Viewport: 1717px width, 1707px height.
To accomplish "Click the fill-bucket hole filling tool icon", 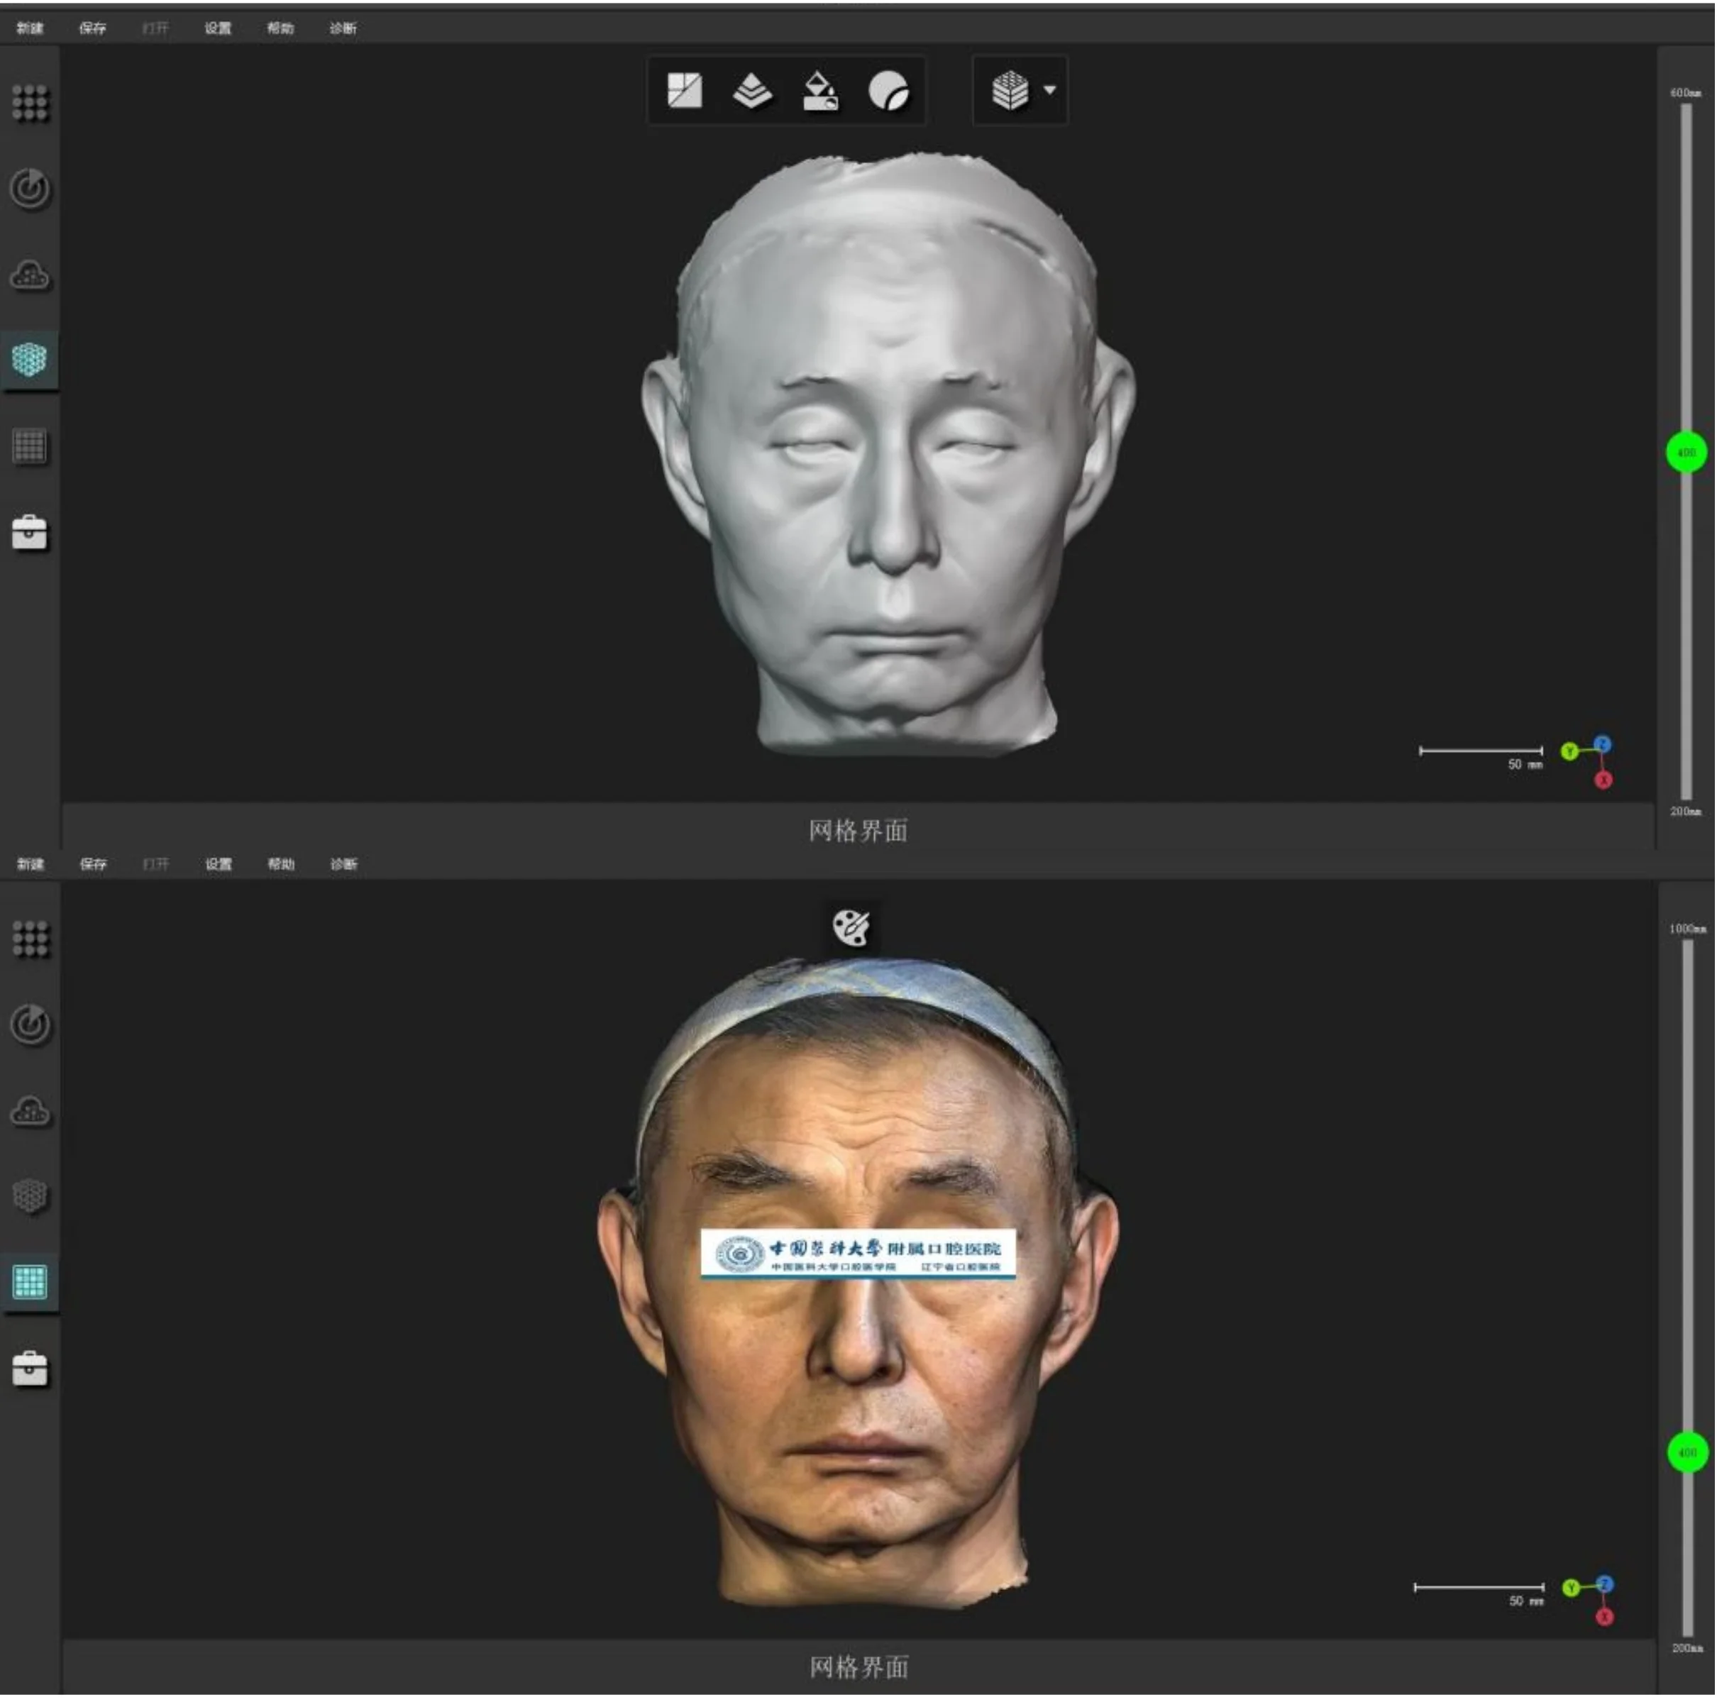I will point(819,91).
